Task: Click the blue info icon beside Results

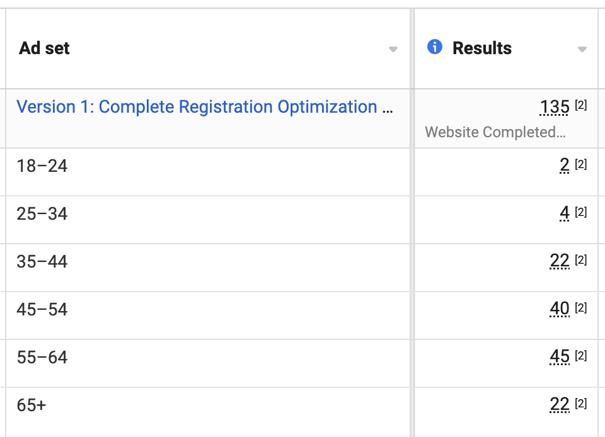Action: coord(434,47)
